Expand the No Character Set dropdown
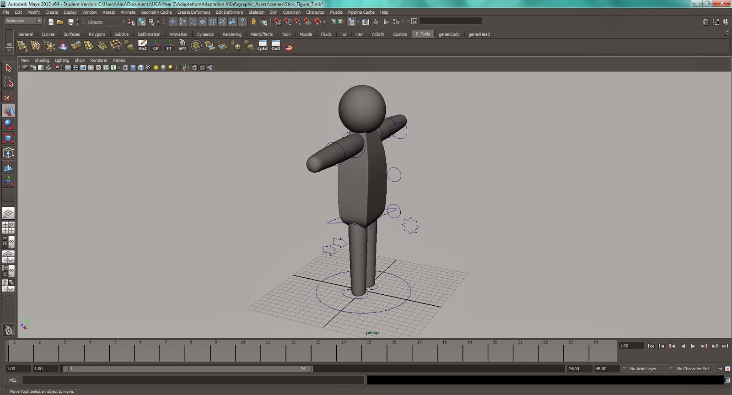 (692, 368)
